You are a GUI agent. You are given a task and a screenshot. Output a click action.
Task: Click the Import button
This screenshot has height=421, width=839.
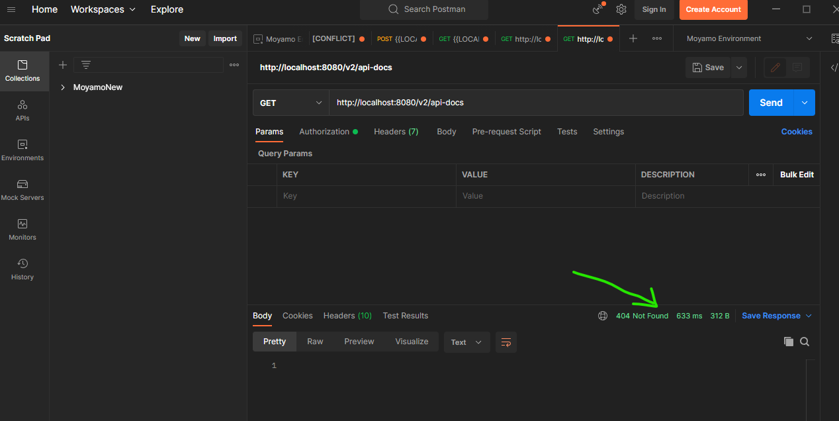[225, 38]
